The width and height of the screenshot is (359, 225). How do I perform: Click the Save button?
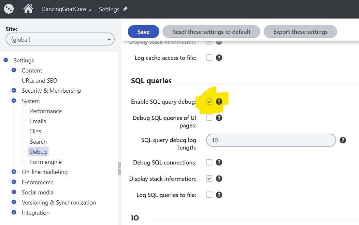(x=143, y=32)
